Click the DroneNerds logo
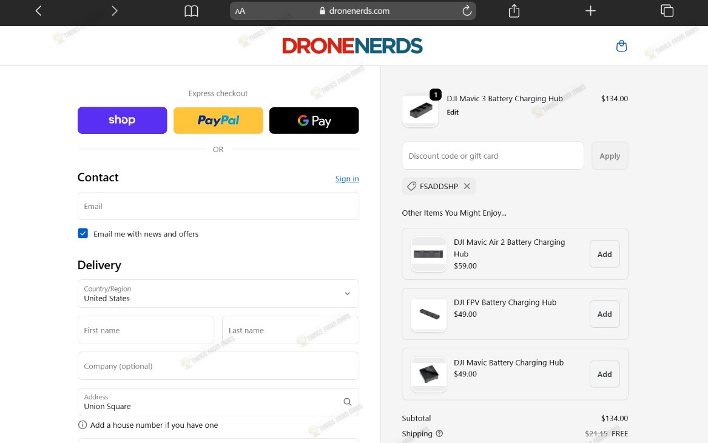The height and width of the screenshot is (443, 708). click(x=352, y=46)
